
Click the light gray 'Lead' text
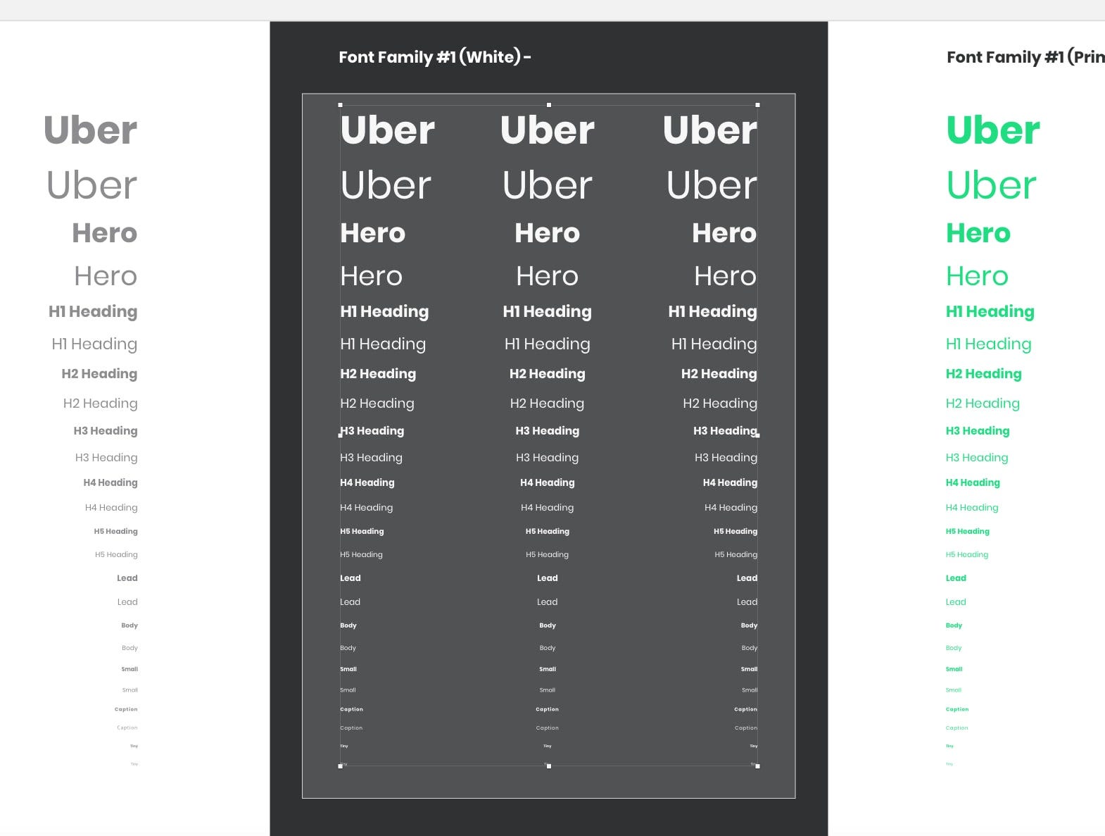tap(127, 602)
